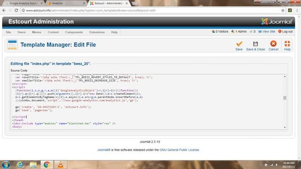Screen dimensions: 301x169
Task: Click the Cancel label in toolbar
Action: [x=274, y=49]
